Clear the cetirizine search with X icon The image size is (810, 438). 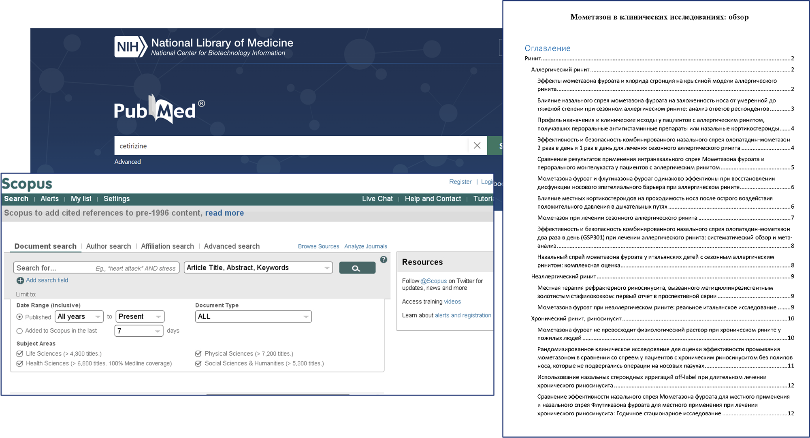coord(477,145)
